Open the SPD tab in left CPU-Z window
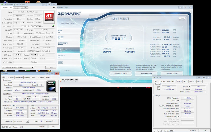 pos(33,77)
